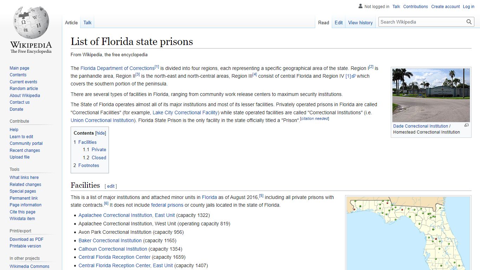Open Community portal
The width and height of the screenshot is (480, 270).
[26, 143]
